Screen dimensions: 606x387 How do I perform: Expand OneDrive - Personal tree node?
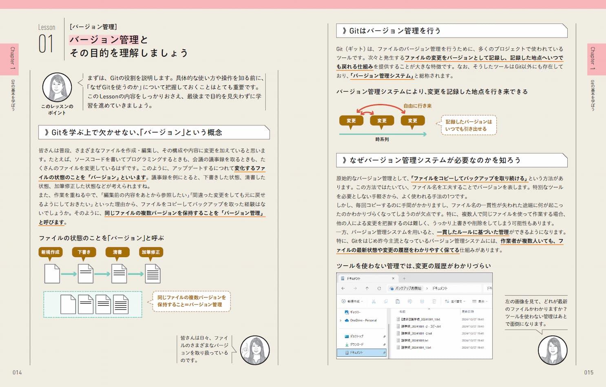click(x=341, y=320)
